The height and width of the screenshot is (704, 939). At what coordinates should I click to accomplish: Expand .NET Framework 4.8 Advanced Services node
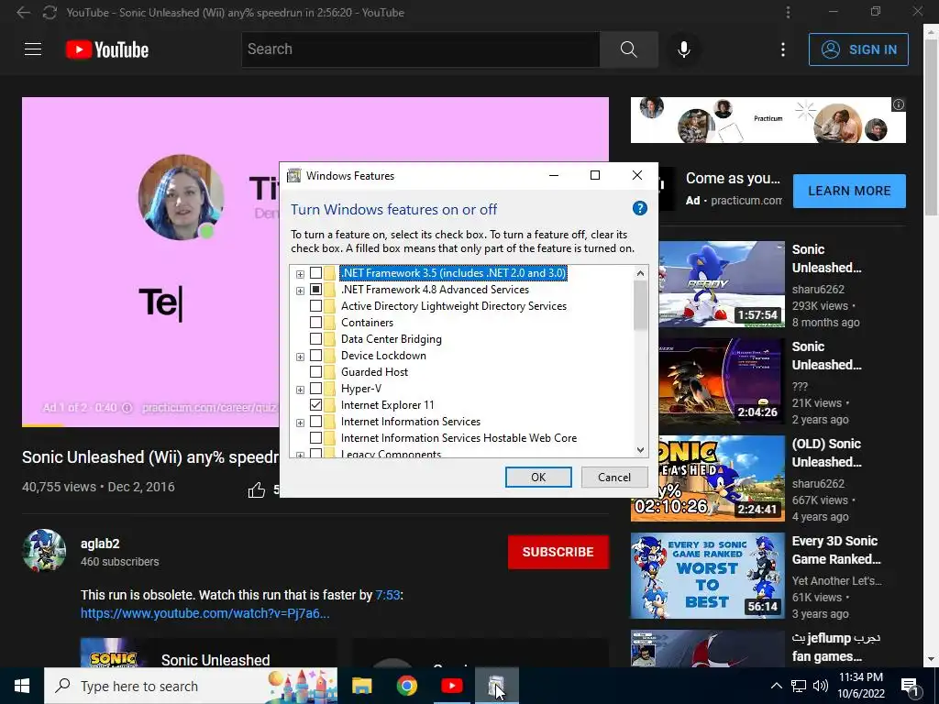tap(300, 291)
